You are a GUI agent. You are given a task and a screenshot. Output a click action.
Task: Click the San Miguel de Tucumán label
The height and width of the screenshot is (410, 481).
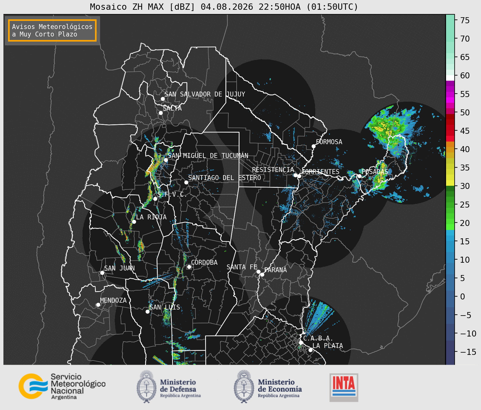coord(208,156)
